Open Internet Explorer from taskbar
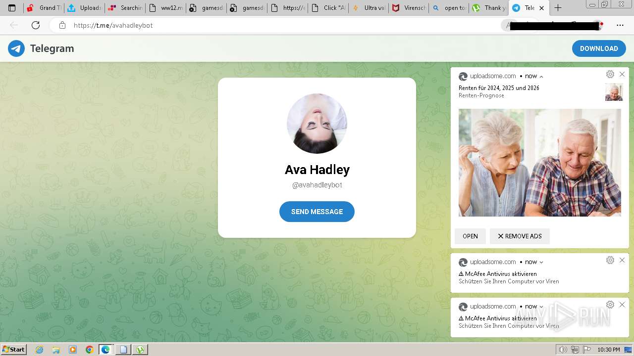 [x=39, y=350]
